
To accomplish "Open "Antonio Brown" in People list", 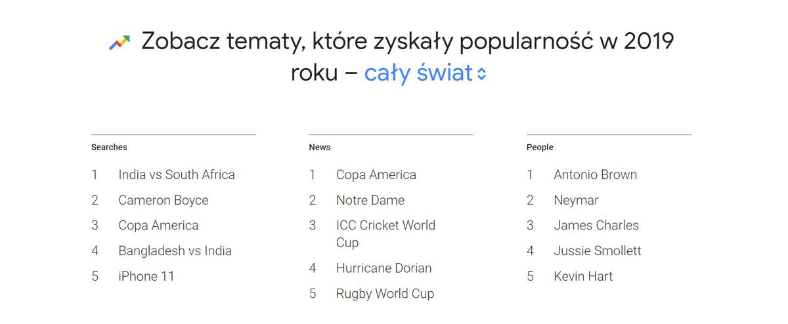I will click(595, 174).
